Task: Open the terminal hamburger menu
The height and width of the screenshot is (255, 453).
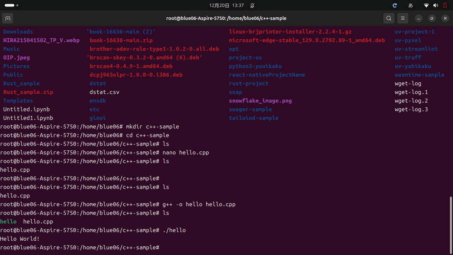Action: 403,18
